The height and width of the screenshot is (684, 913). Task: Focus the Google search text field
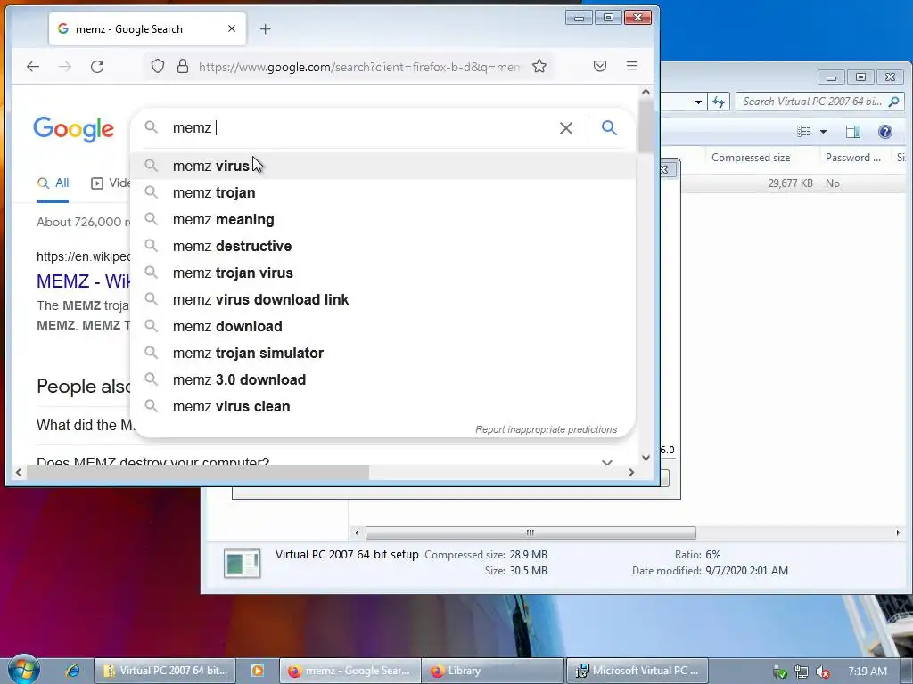[x=361, y=128]
